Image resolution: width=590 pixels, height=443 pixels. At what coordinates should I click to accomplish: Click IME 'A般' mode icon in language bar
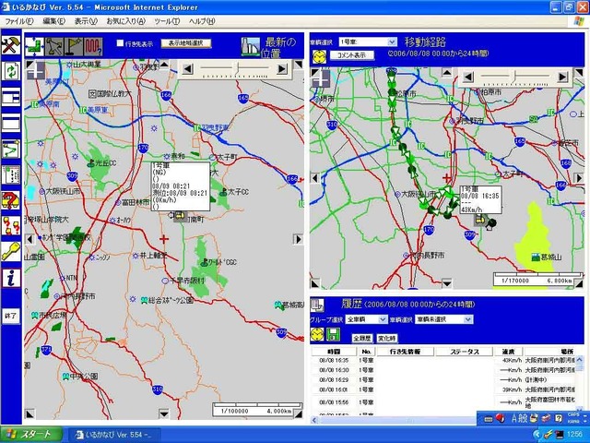pyautogui.click(x=519, y=418)
